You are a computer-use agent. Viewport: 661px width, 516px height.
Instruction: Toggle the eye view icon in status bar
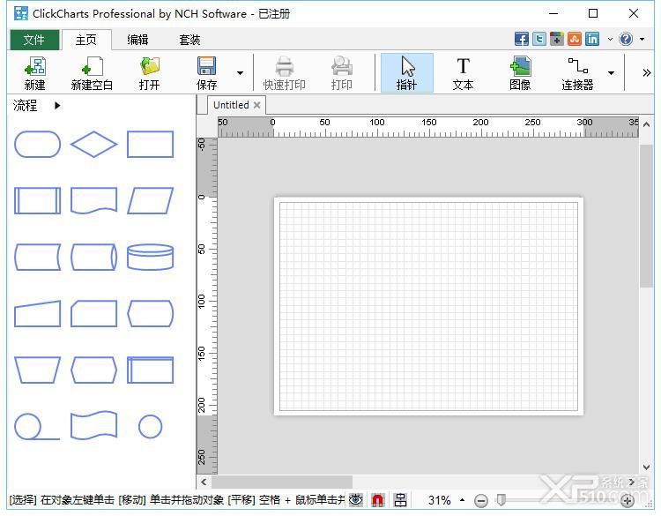pos(356,500)
